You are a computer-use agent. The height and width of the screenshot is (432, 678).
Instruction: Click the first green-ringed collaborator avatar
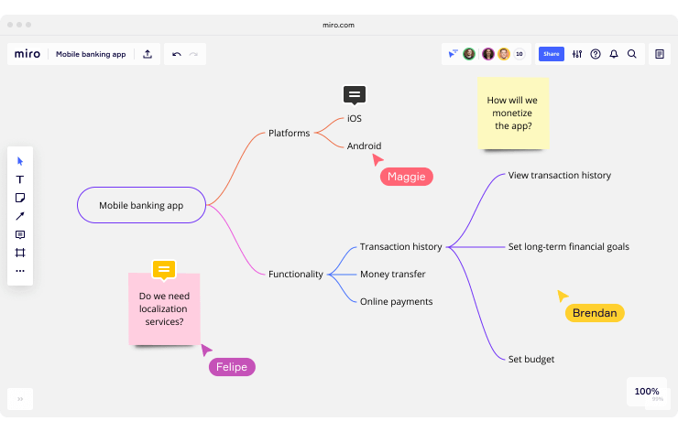click(x=469, y=54)
